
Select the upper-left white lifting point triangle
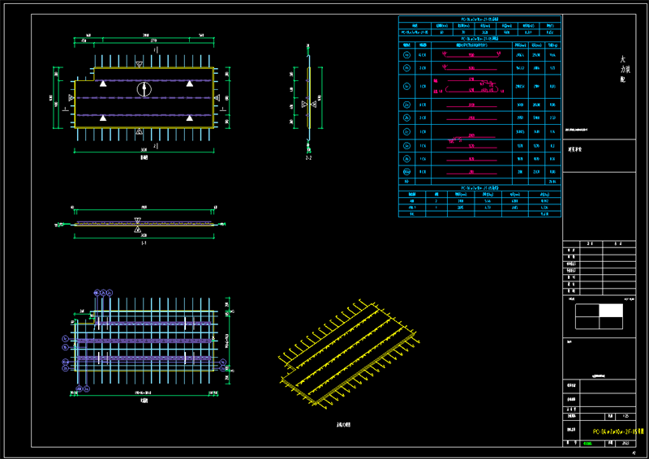coord(103,84)
